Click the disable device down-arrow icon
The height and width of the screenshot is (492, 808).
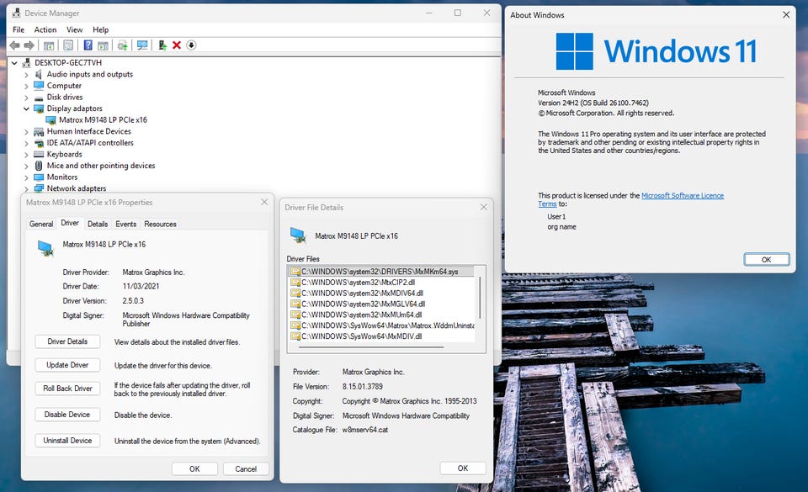pos(191,45)
